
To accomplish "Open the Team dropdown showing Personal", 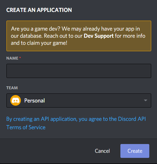I will pos(79,101).
